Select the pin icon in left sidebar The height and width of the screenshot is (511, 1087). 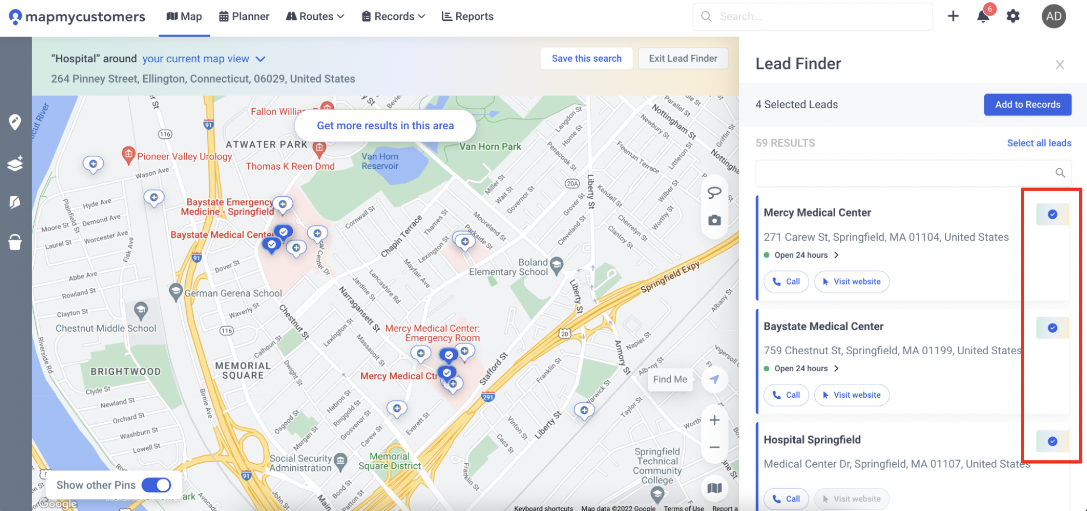coord(15,122)
